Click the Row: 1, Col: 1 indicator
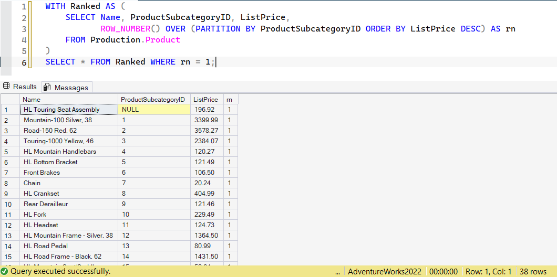Screen dimensions: 557x277 pos(489,272)
